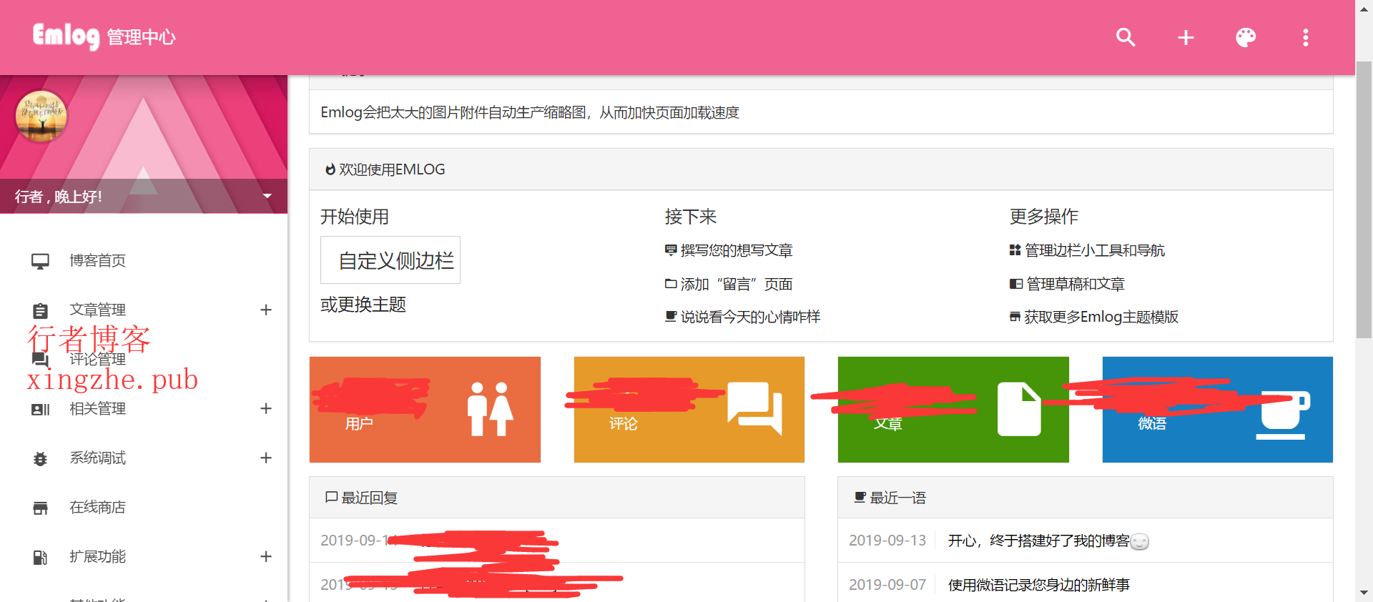Open the 管理草稿和文章 link
The height and width of the screenshot is (602, 1373).
click(1076, 284)
